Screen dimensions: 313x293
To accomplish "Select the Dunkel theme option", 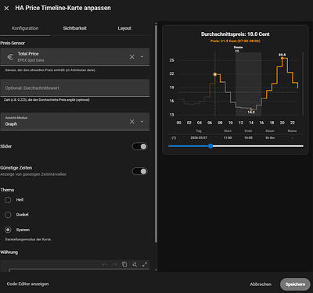I will tap(8, 215).
